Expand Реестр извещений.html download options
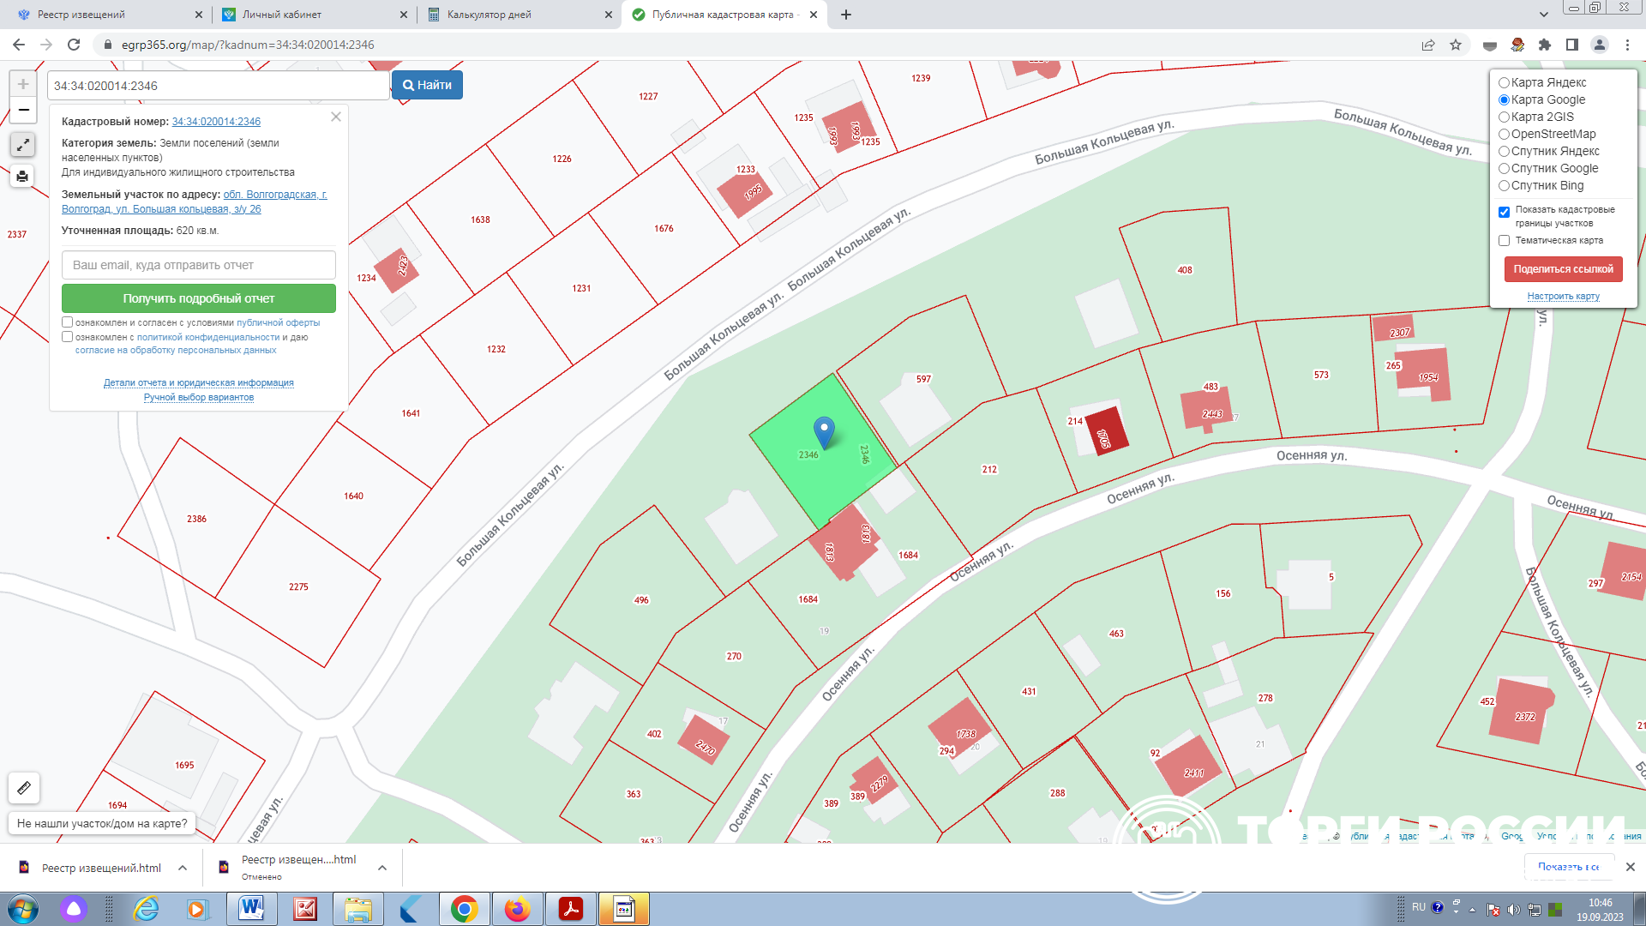 pyautogui.click(x=183, y=868)
